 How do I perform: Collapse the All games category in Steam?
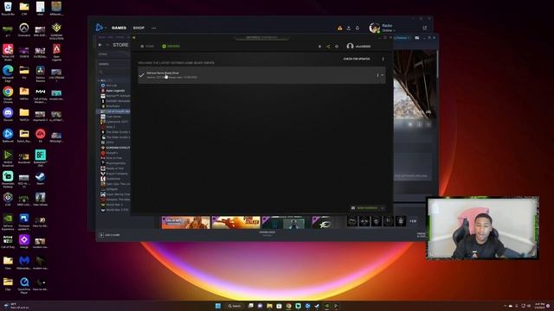[x=100, y=80]
